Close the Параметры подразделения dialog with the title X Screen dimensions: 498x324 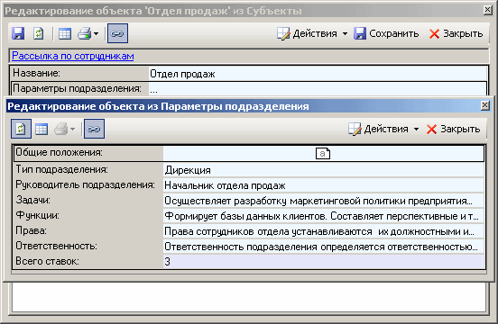tap(485, 105)
